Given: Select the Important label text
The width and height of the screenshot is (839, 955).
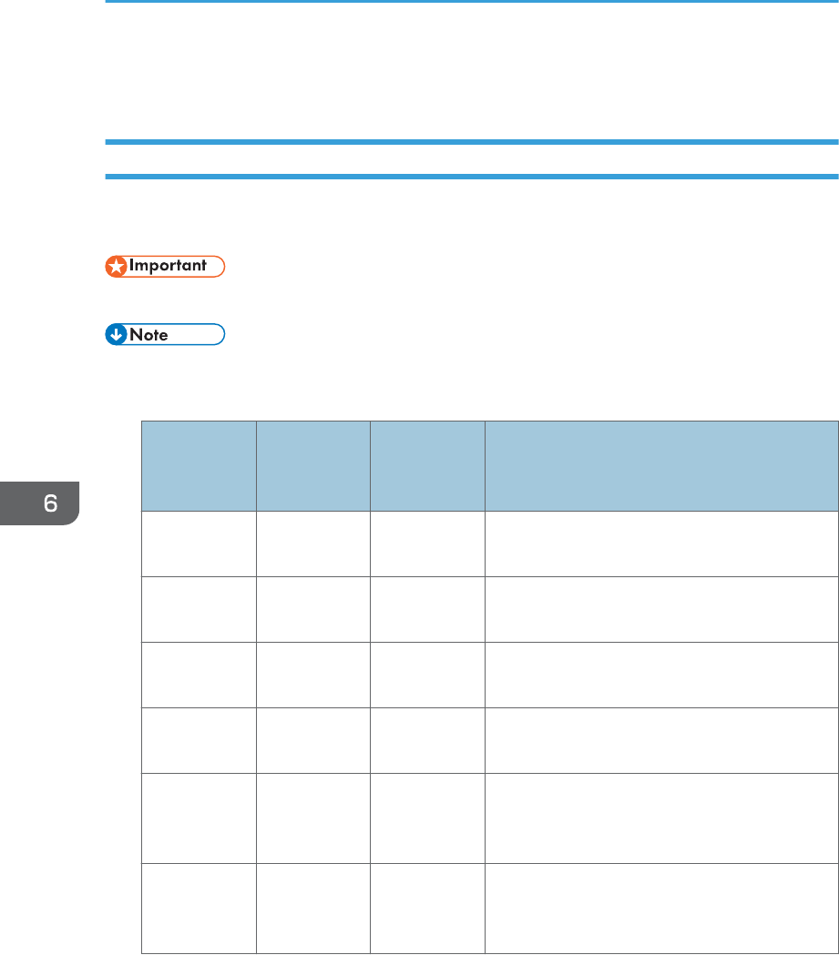Looking at the screenshot, I should (x=168, y=266).
